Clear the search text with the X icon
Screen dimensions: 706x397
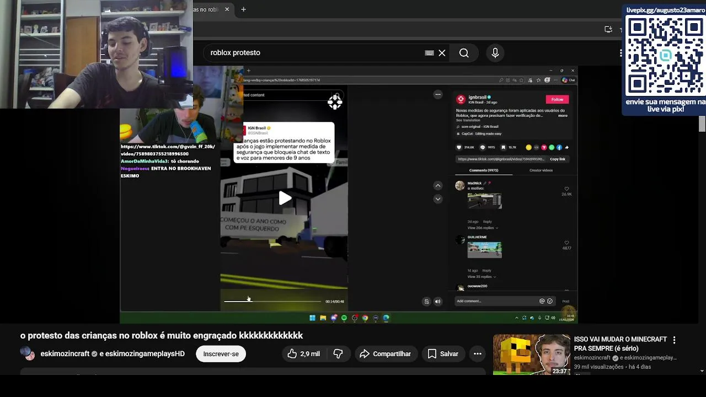point(442,53)
